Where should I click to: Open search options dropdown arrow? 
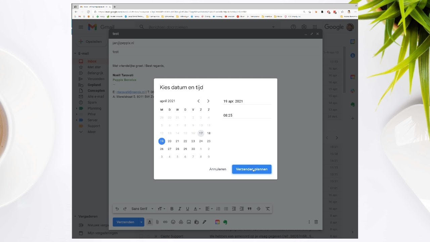[273, 27]
